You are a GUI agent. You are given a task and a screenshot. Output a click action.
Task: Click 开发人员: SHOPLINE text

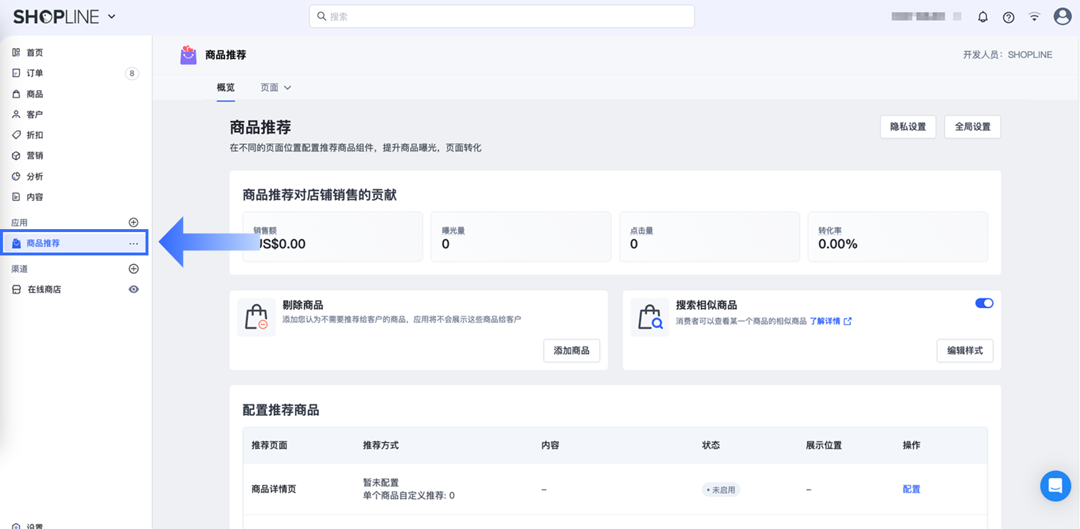click(x=1008, y=55)
